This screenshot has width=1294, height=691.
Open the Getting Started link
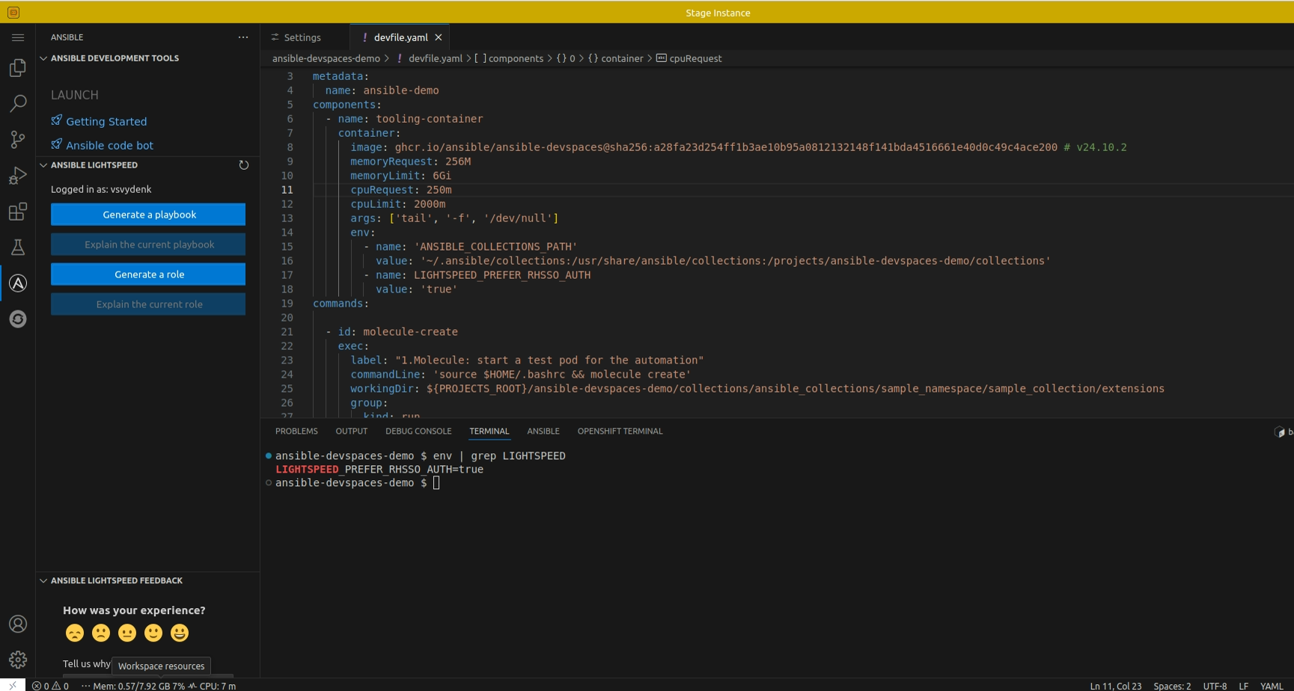(x=106, y=122)
